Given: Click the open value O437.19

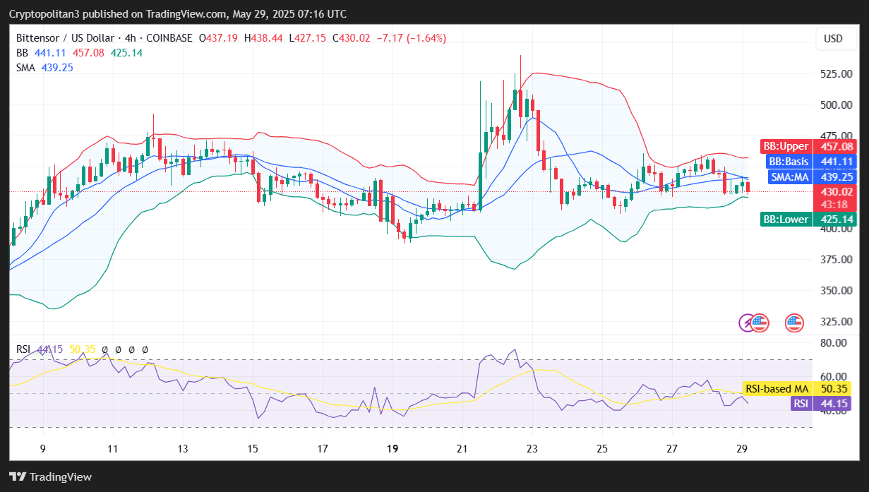Looking at the screenshot, I should [219, 38].
